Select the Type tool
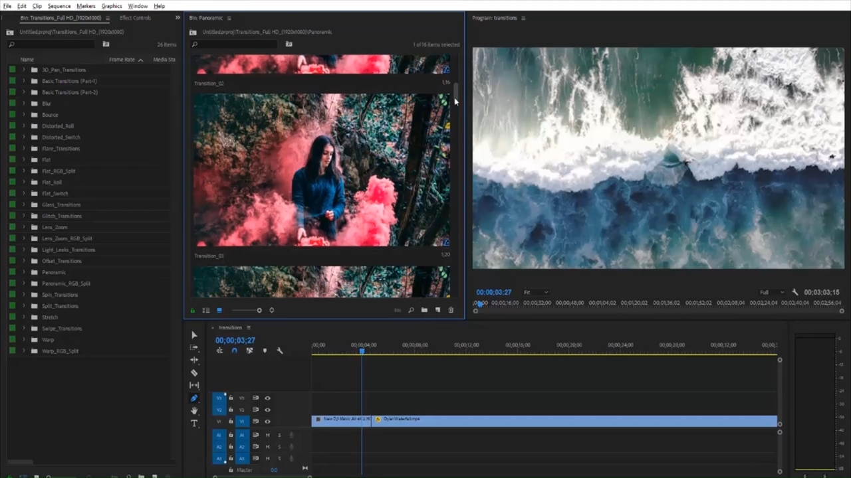Screen dimensions: 851x478 [x=194, y=423]
